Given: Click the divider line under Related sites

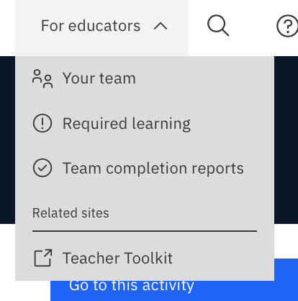Looking at the screenshot, I should 145,231.
